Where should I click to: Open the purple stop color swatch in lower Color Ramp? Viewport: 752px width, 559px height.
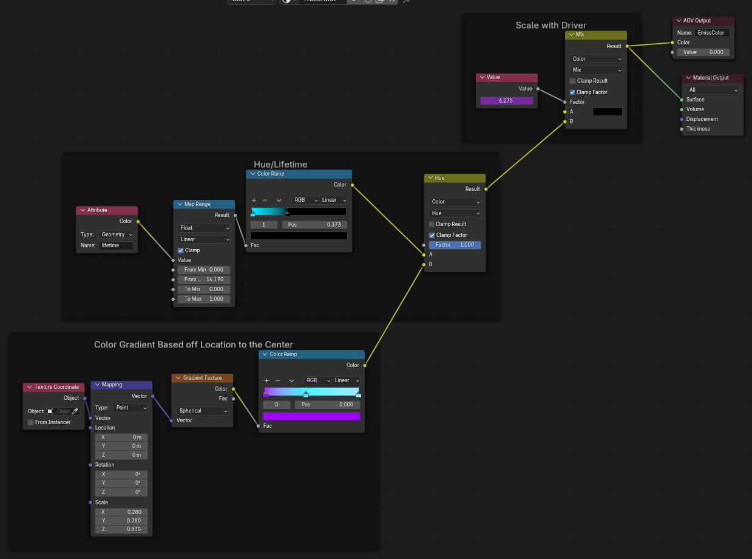[311, 416]
